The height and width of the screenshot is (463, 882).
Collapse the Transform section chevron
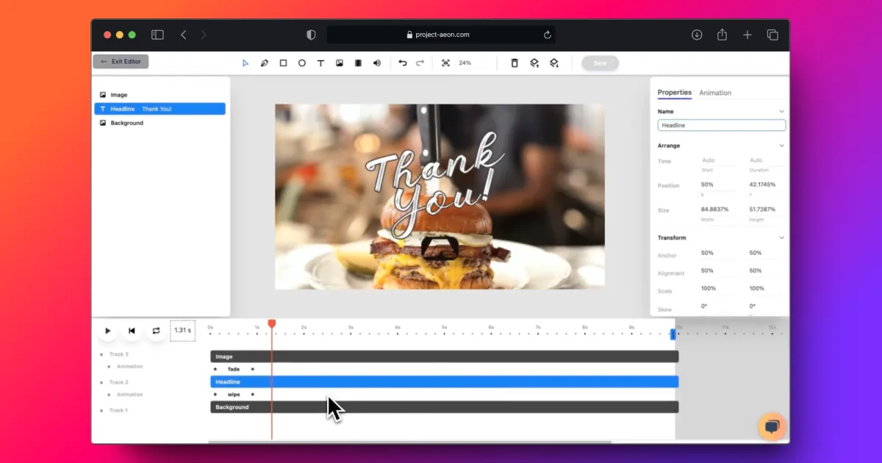[x=781, y=238]
